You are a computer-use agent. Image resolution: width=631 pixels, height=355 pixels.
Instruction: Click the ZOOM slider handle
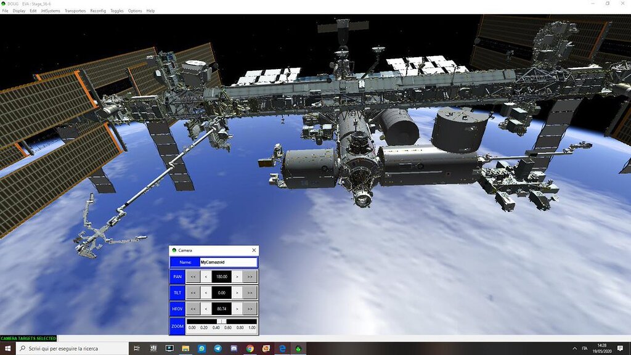(x=221, y=321)
